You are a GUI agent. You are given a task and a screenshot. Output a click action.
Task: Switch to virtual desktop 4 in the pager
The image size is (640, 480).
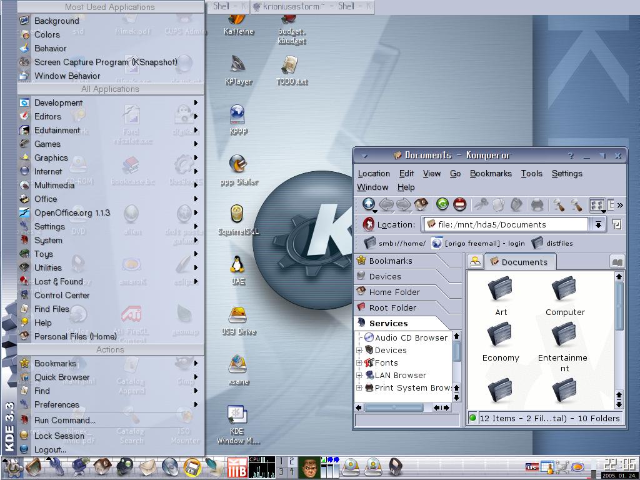(291, 472)
